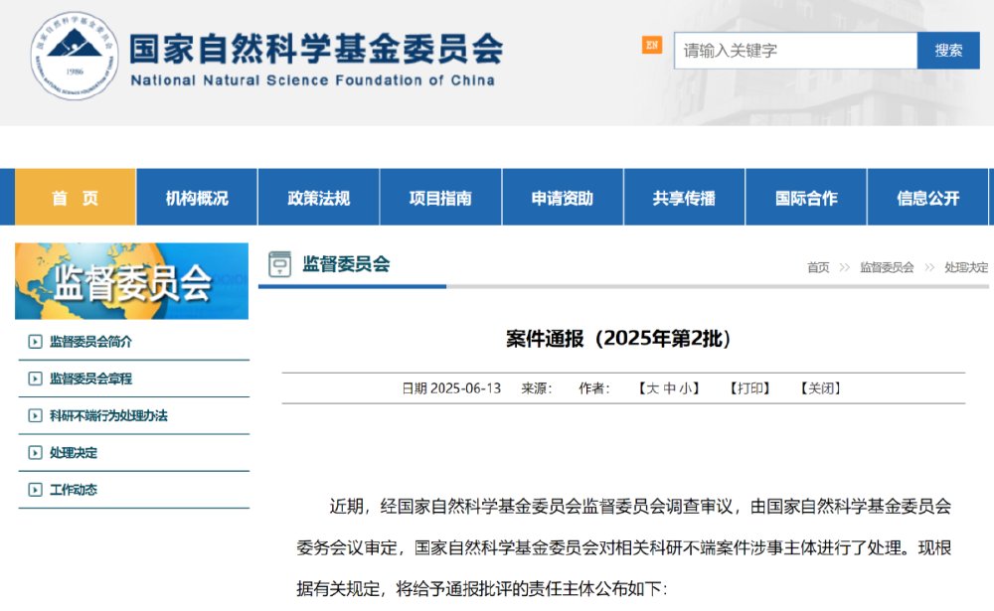Open the 科研不端行为处理办法 sidebar link

(108, 416)
